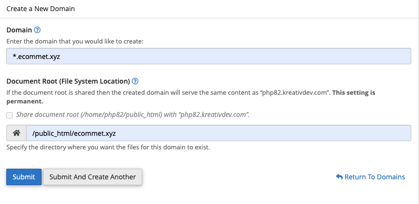Click the asterisk in the Domain field

[x=14, y=56]
